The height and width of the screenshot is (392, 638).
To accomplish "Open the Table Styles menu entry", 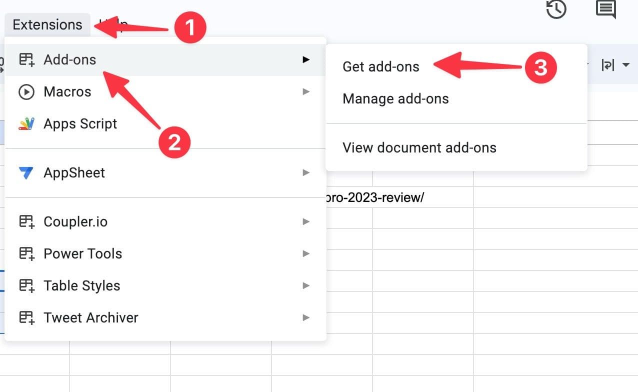I will click(82, 285).
